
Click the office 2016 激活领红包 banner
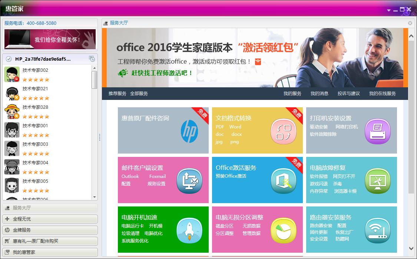[255, 58]
